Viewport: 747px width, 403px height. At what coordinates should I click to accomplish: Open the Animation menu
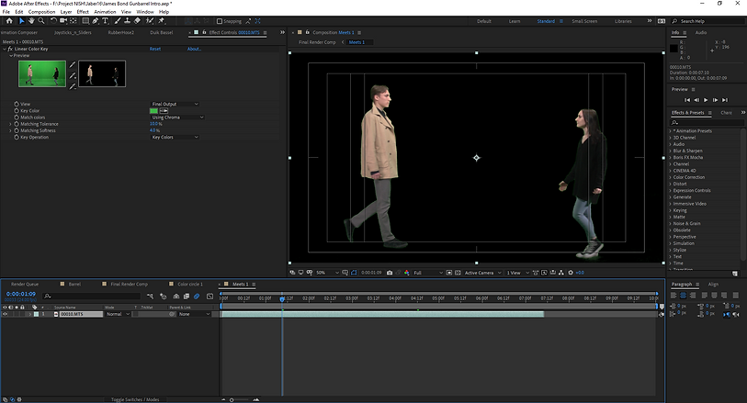coord(105,11)
